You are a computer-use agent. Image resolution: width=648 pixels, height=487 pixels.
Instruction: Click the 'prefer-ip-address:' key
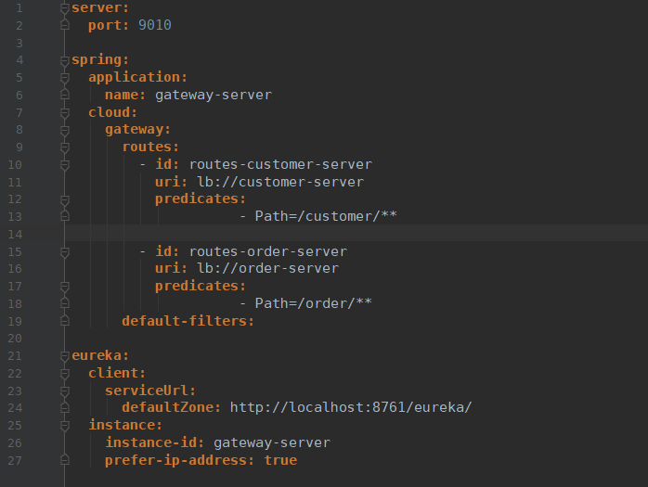pos(180,460)
